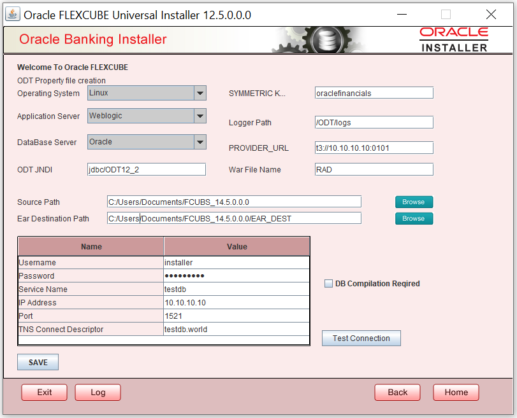Click the Java icon in the title bar
This screenshot has width=517, height=418.
[x=13, y=15]
